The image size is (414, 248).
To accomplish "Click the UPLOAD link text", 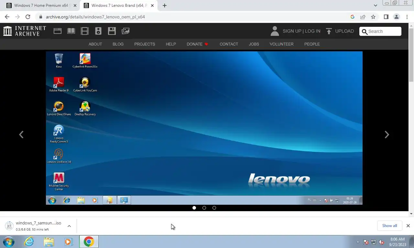I will (344, 31).
